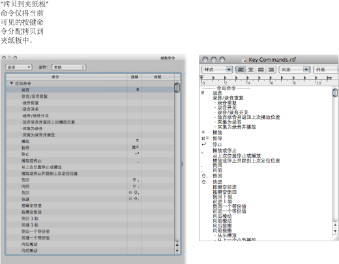Select the 放弃录音并返回上次播放位置 row
339x264 pixels.
[90, 122]
